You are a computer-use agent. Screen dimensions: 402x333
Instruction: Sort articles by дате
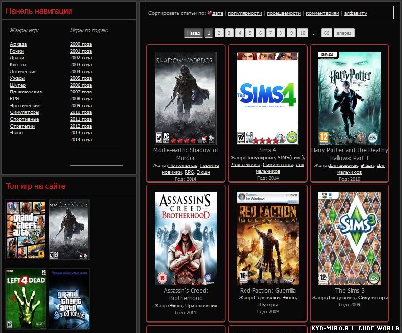click(x=218, y=13)
